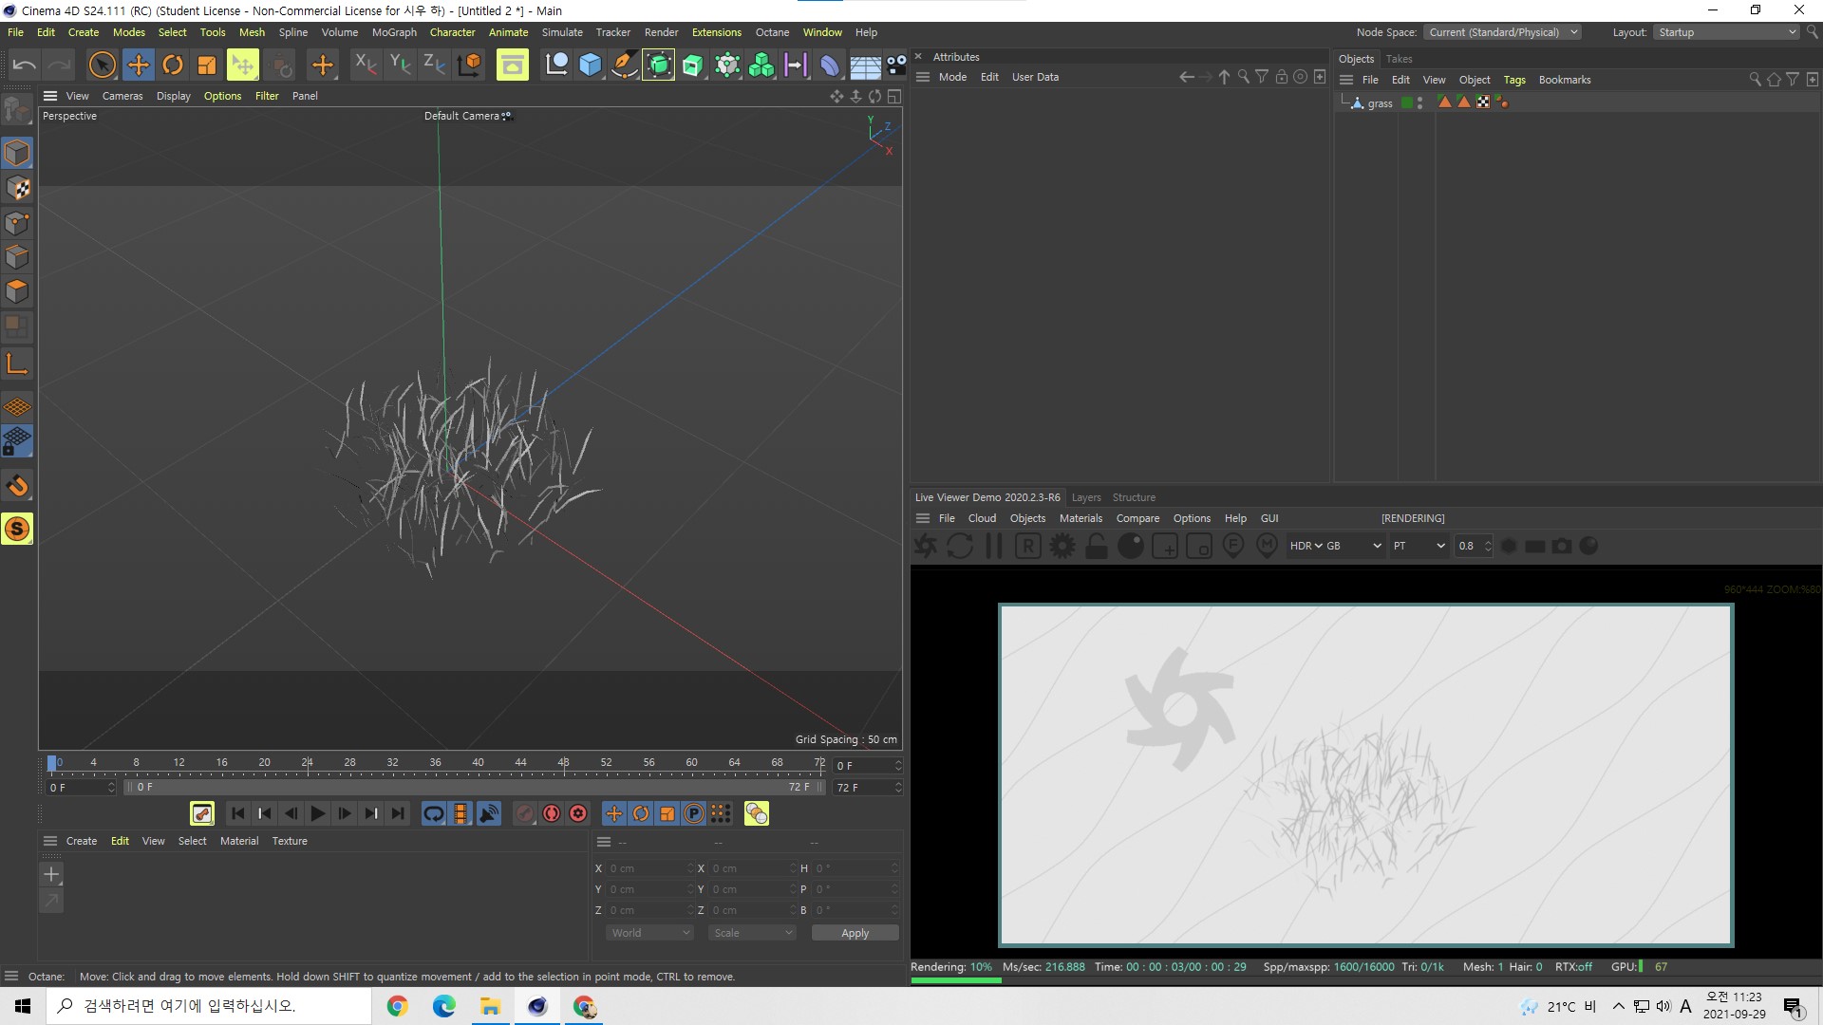Open the Layout dropdown showing Startup
Image resolution: width=1823 pixels, height=1025 pixels.
pyautogui.click(x=1725, y=31)
